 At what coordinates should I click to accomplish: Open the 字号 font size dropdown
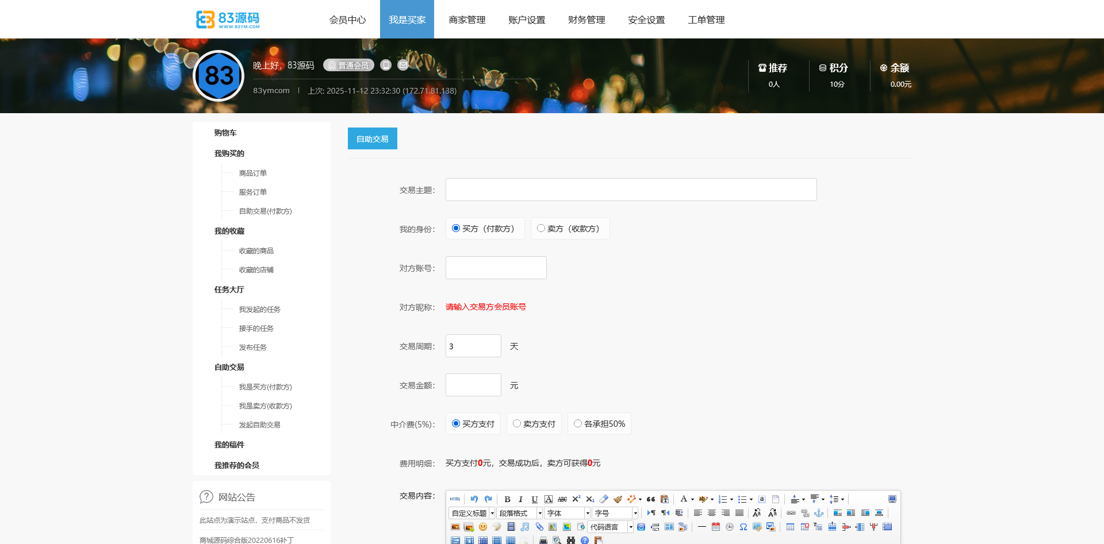click(x=615, y=513)
